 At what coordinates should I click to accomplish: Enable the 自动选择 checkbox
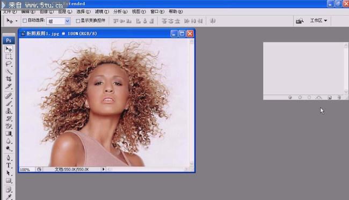coord(25,21)
